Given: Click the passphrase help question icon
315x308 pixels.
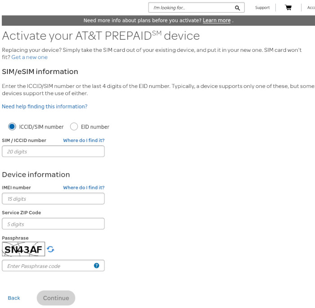Looking at the screenshot, I should tap(96, 266).
